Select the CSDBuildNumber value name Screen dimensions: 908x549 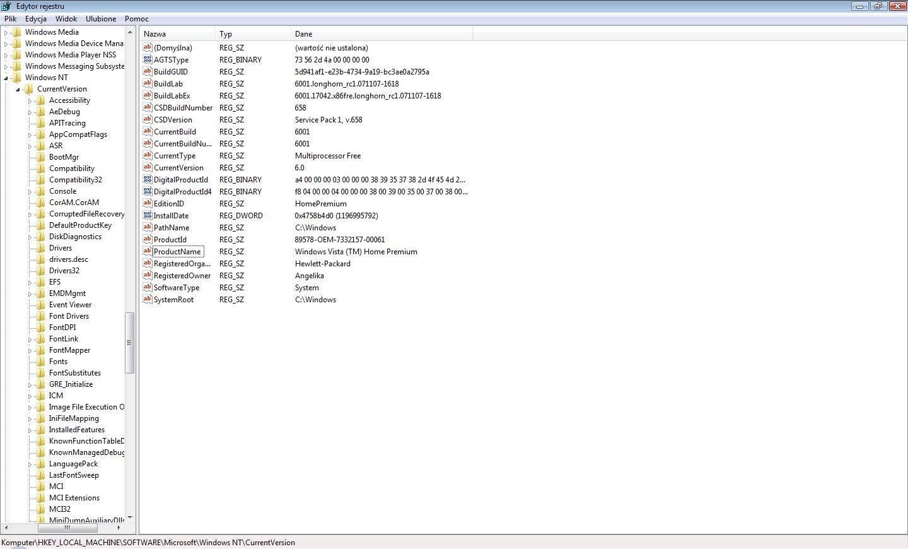click(183, 108)
